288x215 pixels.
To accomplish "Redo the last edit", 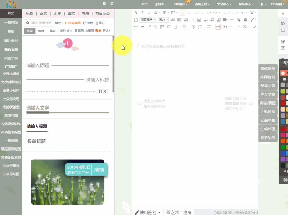I will (238, 27).
